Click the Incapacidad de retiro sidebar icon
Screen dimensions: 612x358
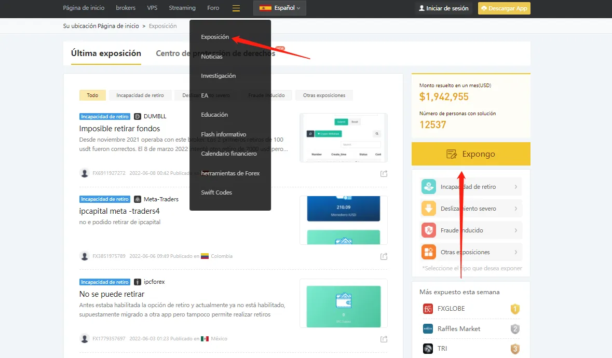click(x=429, y=186)
